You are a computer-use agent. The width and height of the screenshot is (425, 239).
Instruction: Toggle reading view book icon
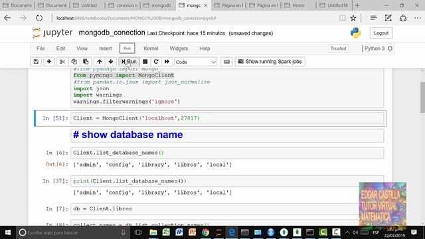point(343,18)
